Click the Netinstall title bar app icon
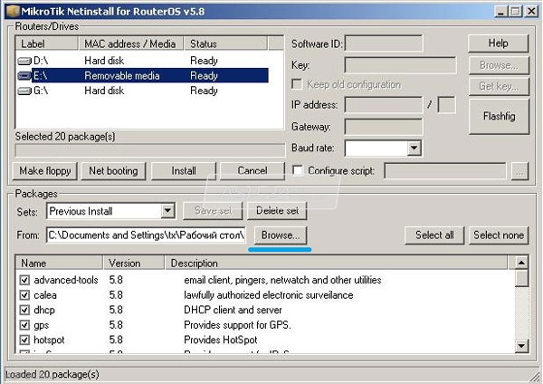 point(13,12)
